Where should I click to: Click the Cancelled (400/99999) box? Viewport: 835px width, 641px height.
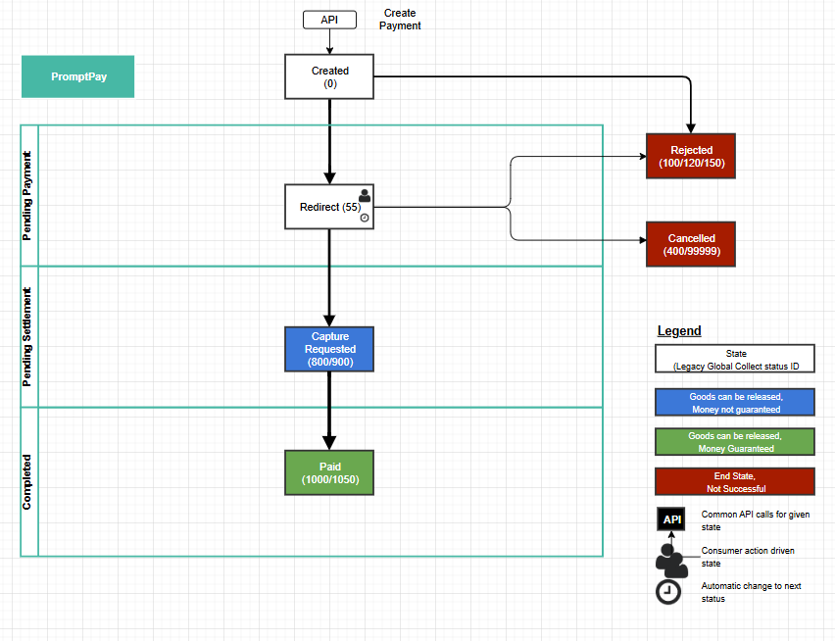[691, 244]
